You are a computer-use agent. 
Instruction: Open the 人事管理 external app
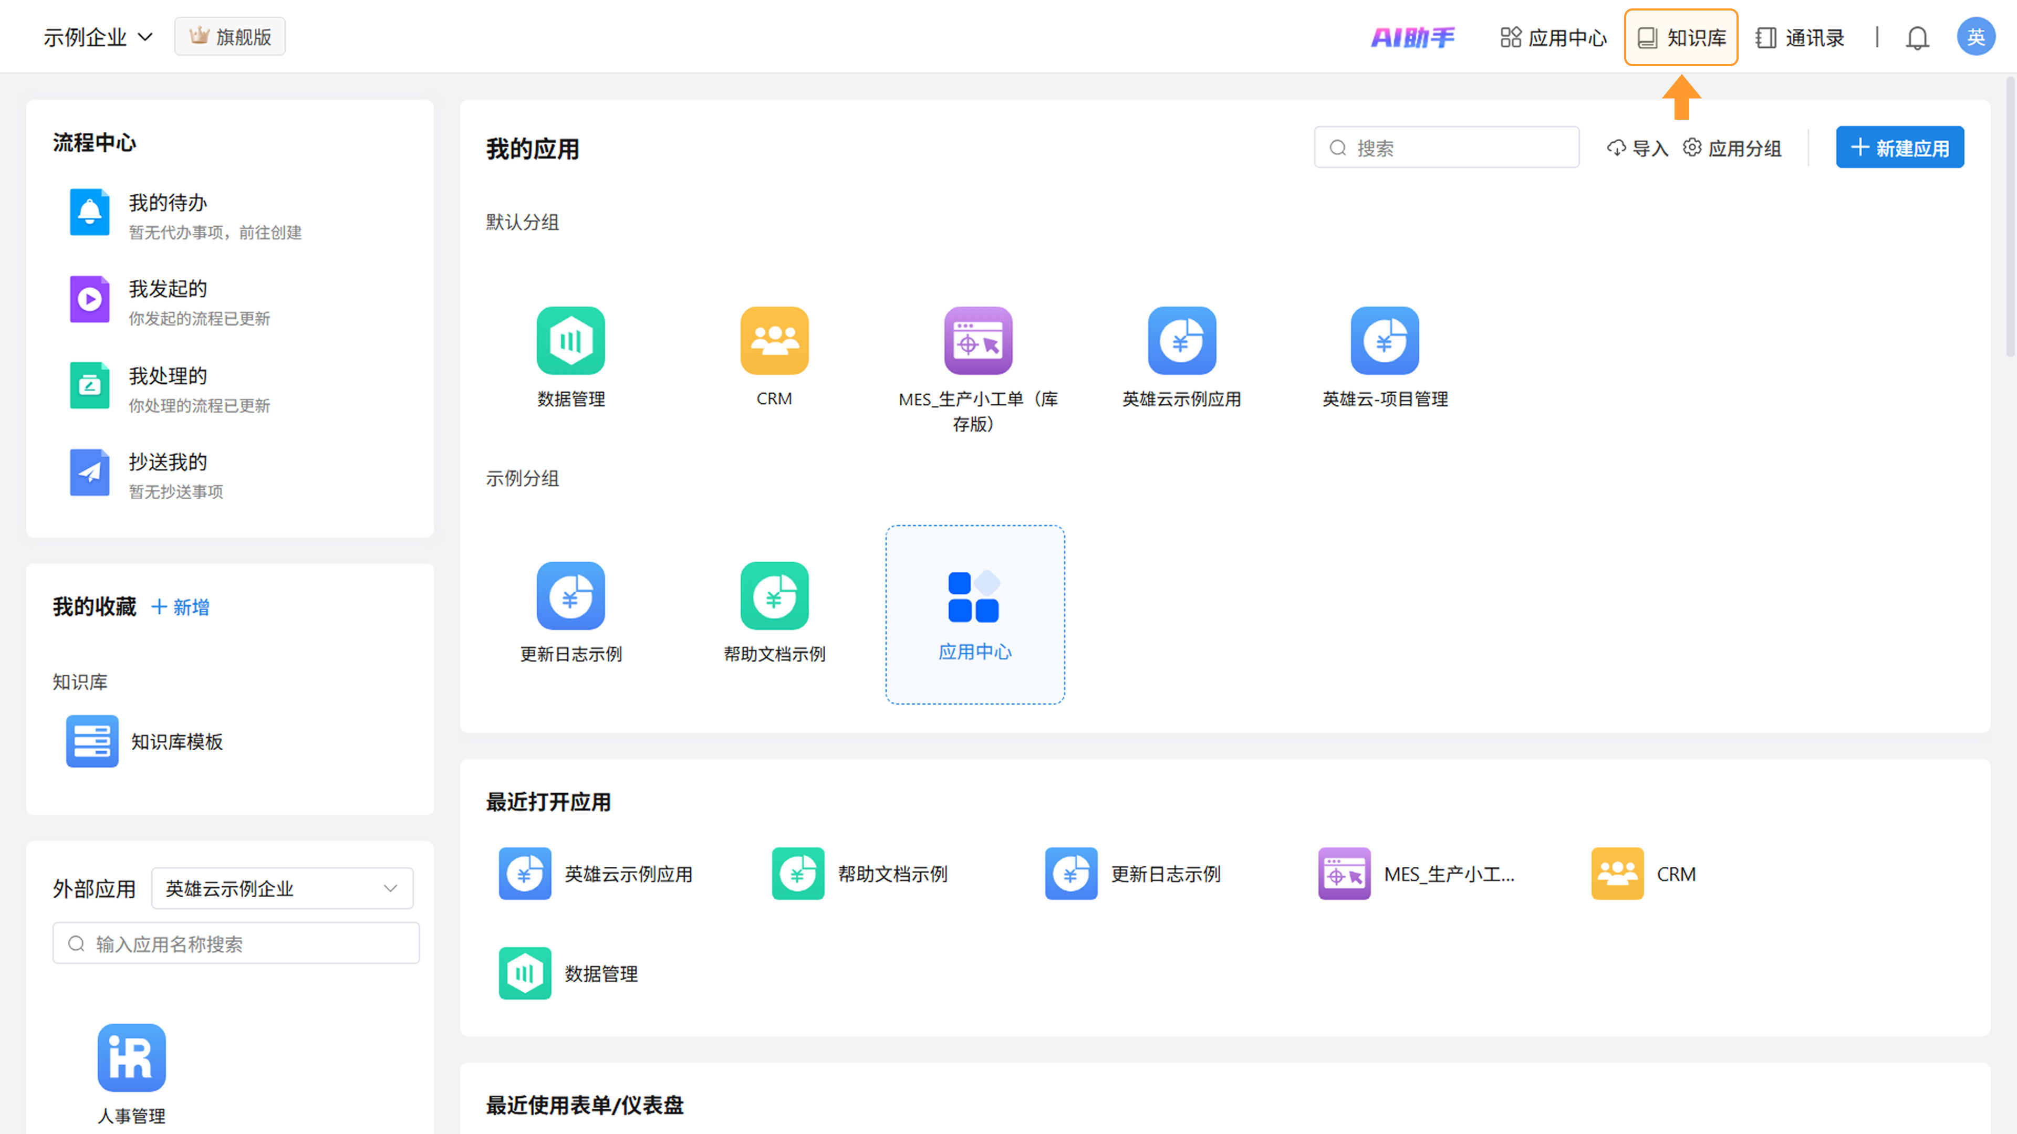pos(131,1058)
